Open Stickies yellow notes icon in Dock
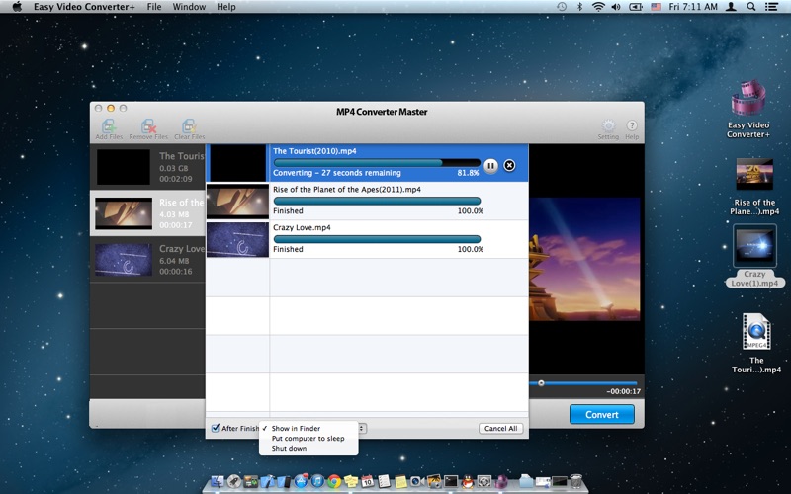 (x=351, y=481)
